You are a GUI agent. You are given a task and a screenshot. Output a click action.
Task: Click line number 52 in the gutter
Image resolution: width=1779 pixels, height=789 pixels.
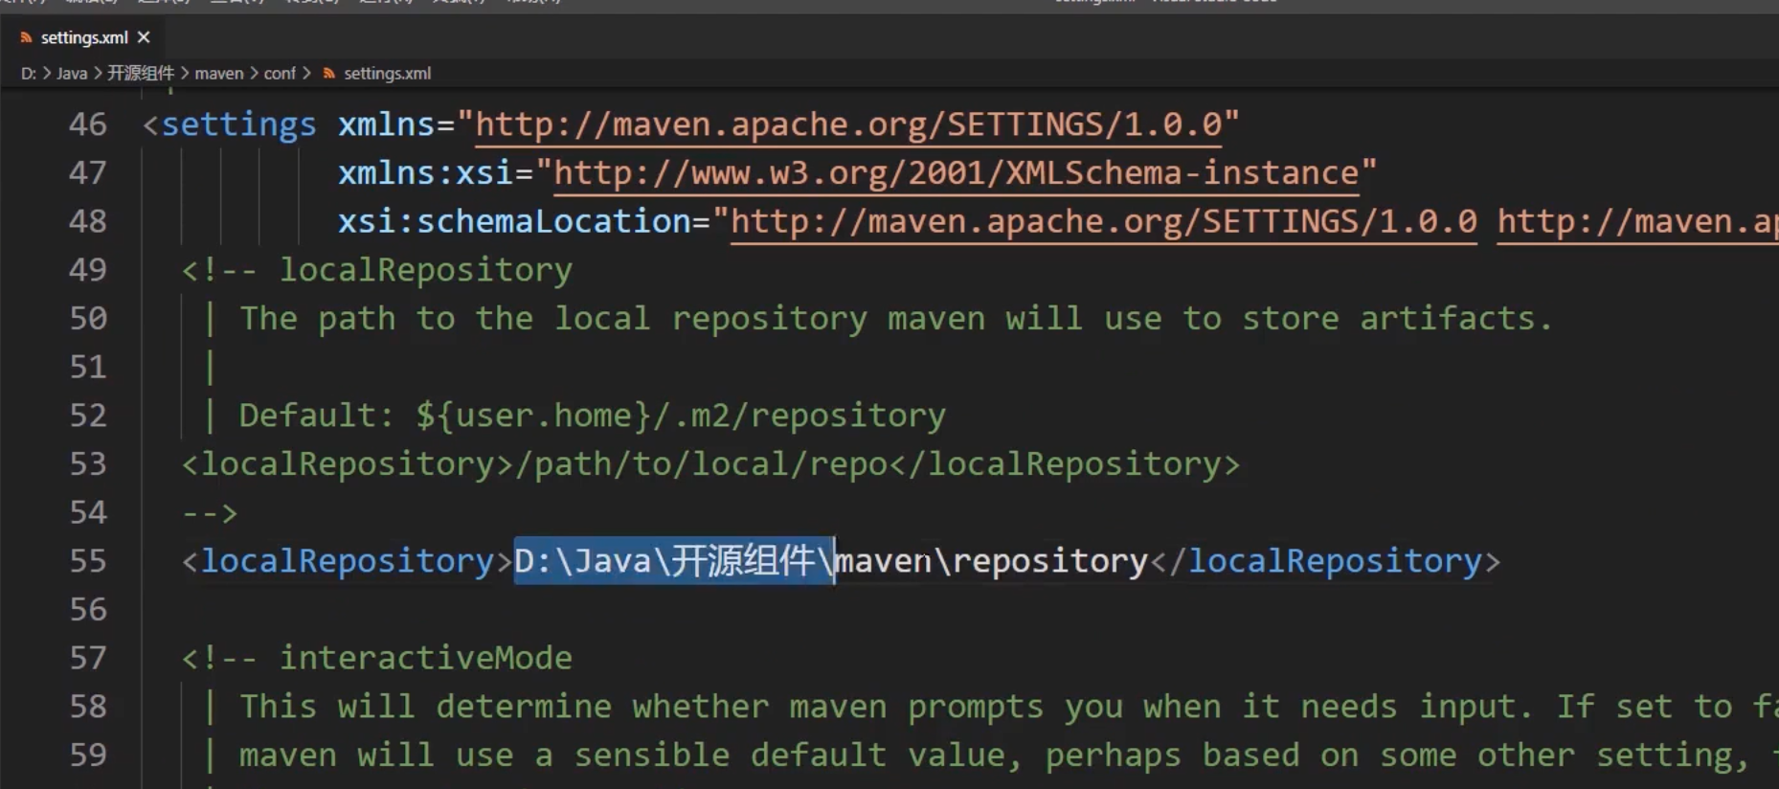point(88,416)
